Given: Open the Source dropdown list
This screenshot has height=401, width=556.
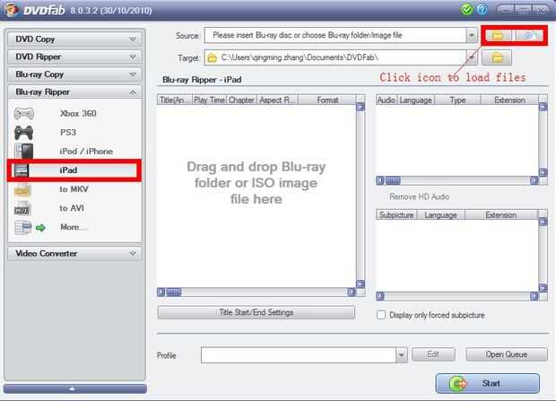Looking at the screenshot, I should coord(472,36).
